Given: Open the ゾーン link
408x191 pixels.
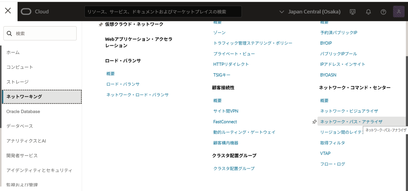Looking at the screenshot, I should click(219, 33).
